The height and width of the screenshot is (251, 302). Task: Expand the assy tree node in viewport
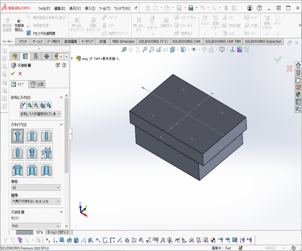point(72,58)
